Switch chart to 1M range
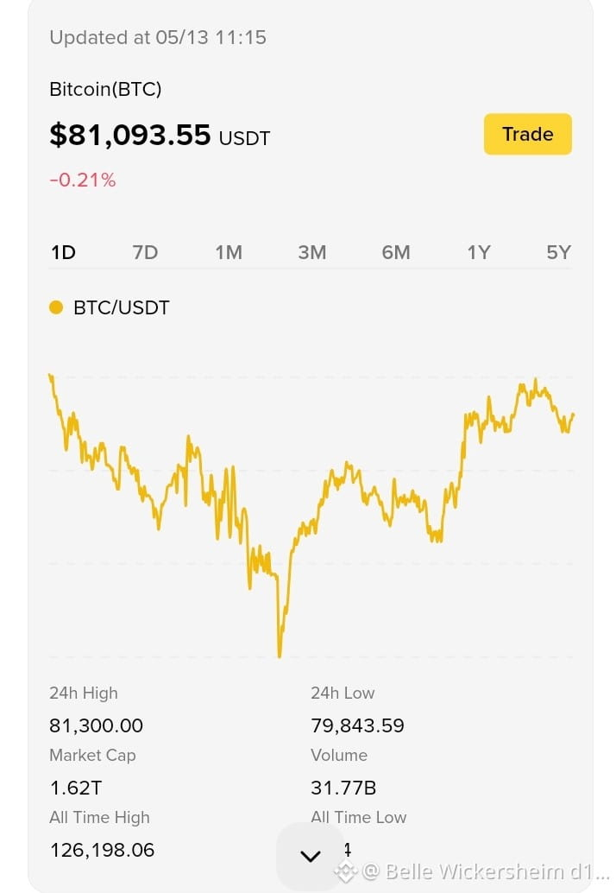 pyautogui.click(x=229, y=252)
